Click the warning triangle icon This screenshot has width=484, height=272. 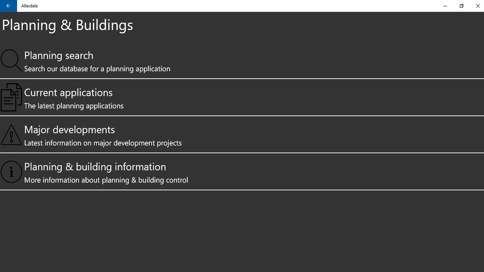point(11,135)
